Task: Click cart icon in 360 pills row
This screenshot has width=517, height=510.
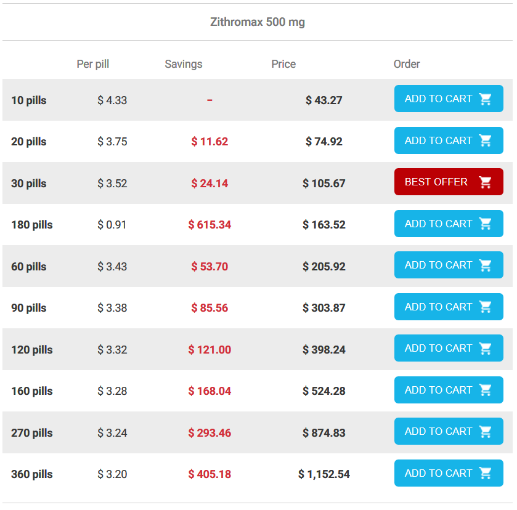Action: (x=486, y=473)
